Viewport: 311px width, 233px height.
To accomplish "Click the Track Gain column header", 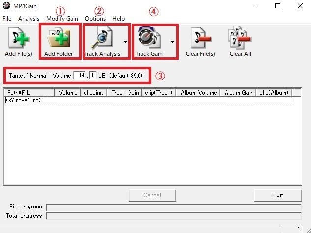I will coord(124,92).
